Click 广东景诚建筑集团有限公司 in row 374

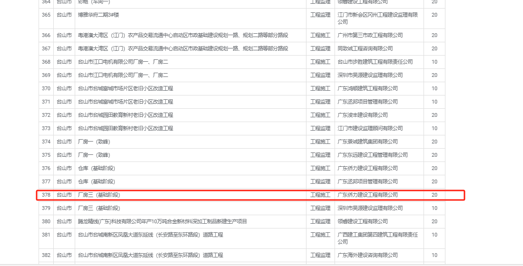[x=367, y=142]
